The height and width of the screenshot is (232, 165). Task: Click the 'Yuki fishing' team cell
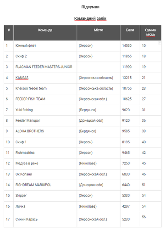pyautogui.click(x=45, y=110)
